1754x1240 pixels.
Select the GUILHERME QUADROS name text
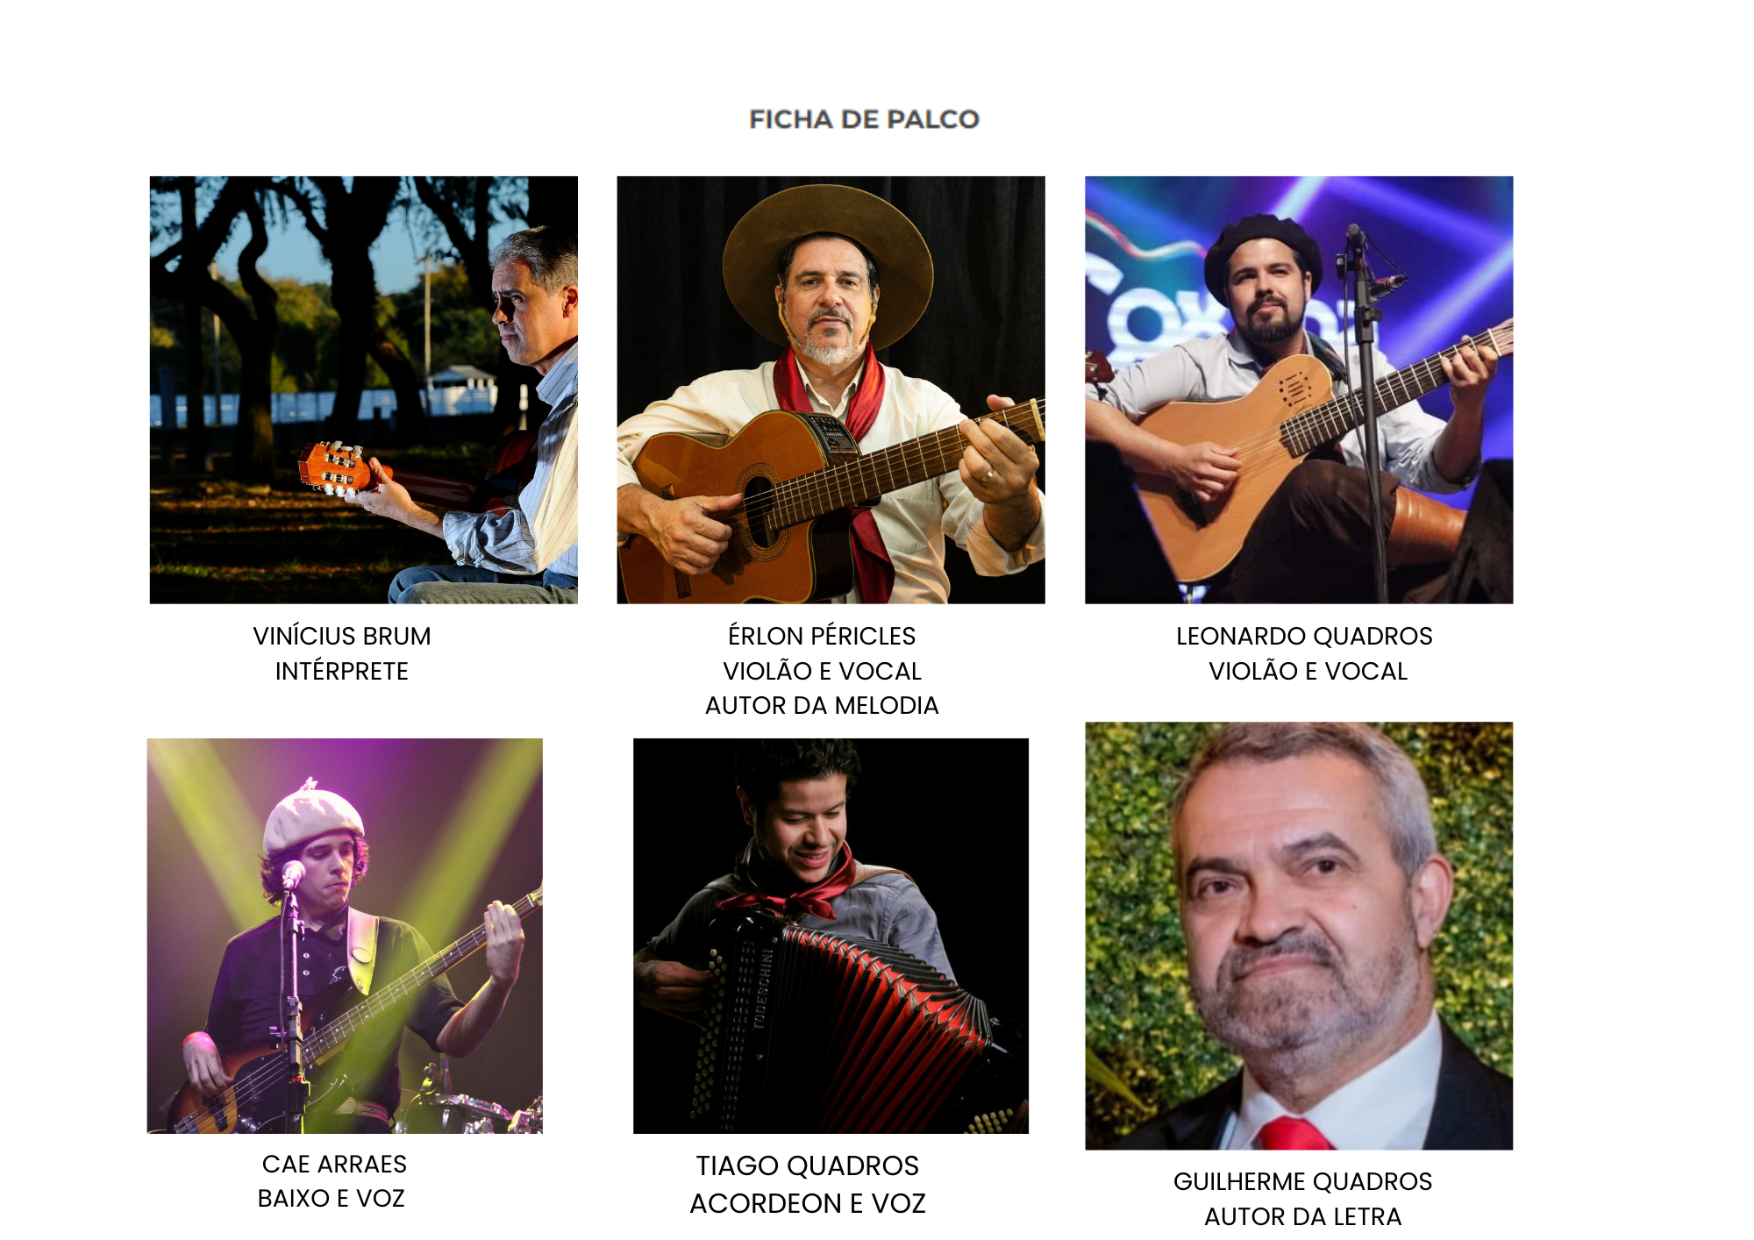point(1302,1181)
